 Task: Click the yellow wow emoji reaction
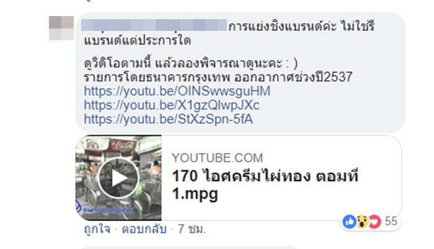(x=362, y=221)
